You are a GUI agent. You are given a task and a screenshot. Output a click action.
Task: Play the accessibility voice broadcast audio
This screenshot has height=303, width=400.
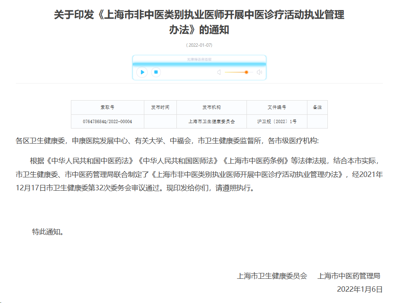pos(142,72)
